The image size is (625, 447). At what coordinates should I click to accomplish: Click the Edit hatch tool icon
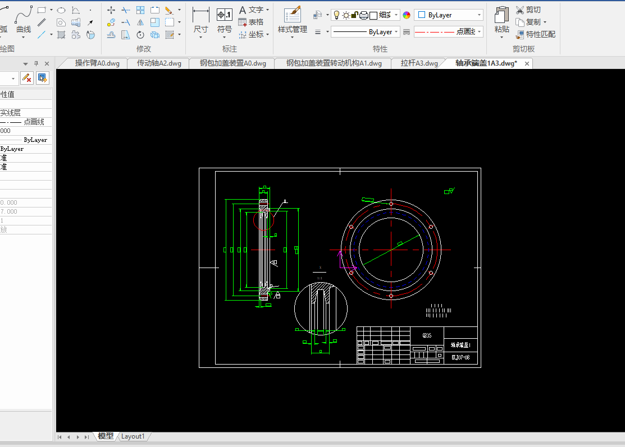pyautogui.click(x=170, y=35)
